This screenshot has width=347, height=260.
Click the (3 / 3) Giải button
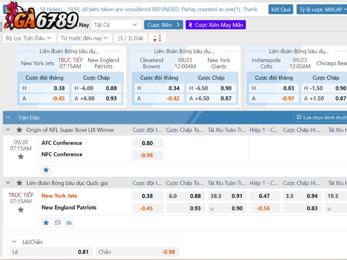[131, 38]
